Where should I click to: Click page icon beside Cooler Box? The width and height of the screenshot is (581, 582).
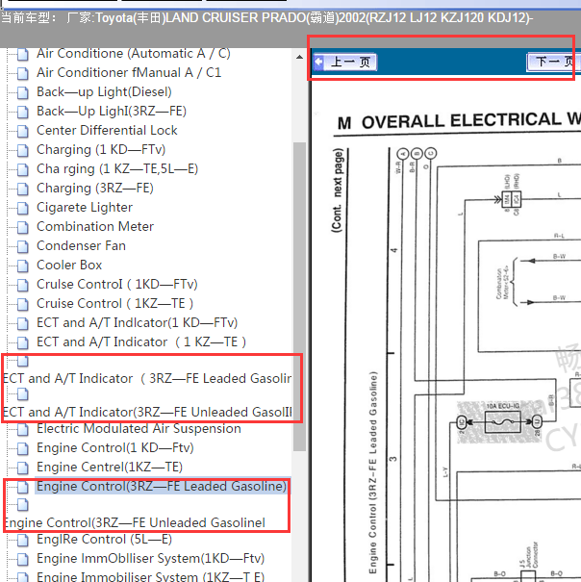pyautogui.click(x=23, y=266)
